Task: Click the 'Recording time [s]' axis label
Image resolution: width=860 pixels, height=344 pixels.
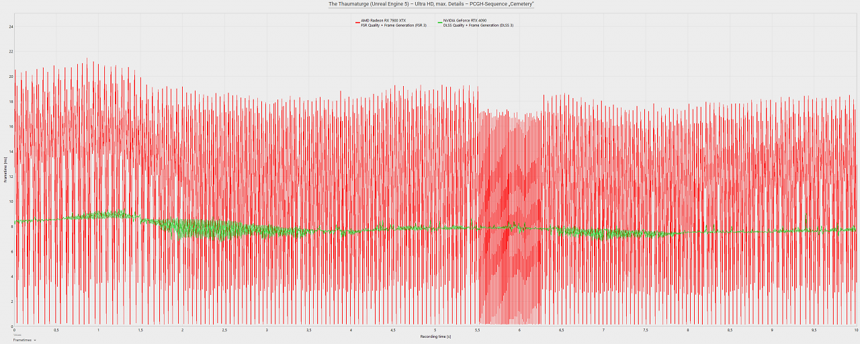Action: click(x=435, y=336)
